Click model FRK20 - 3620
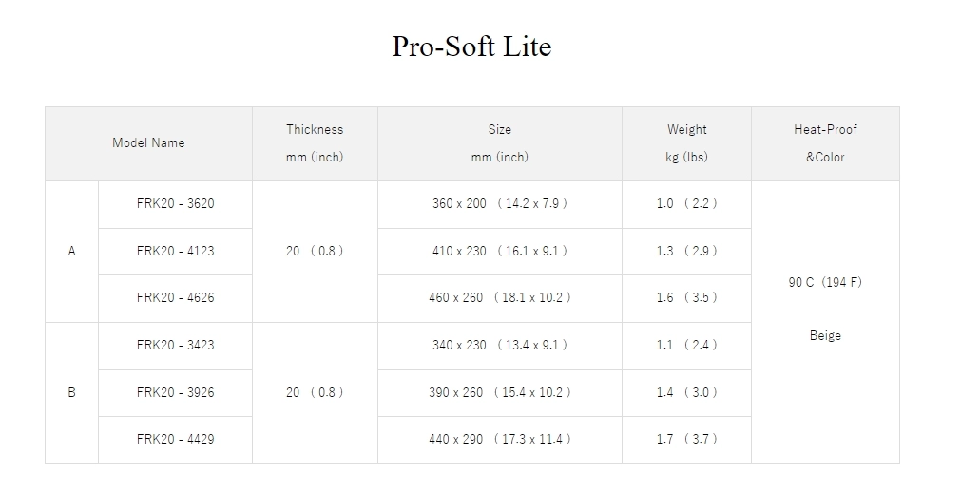This screenshot has height=491, width=961. point(175,204)
